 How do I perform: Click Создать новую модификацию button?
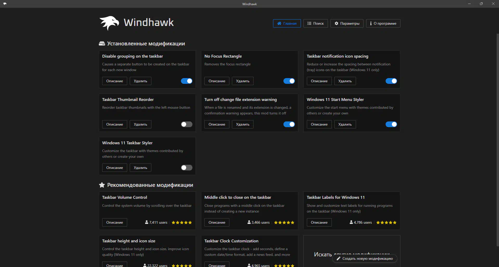365,258
